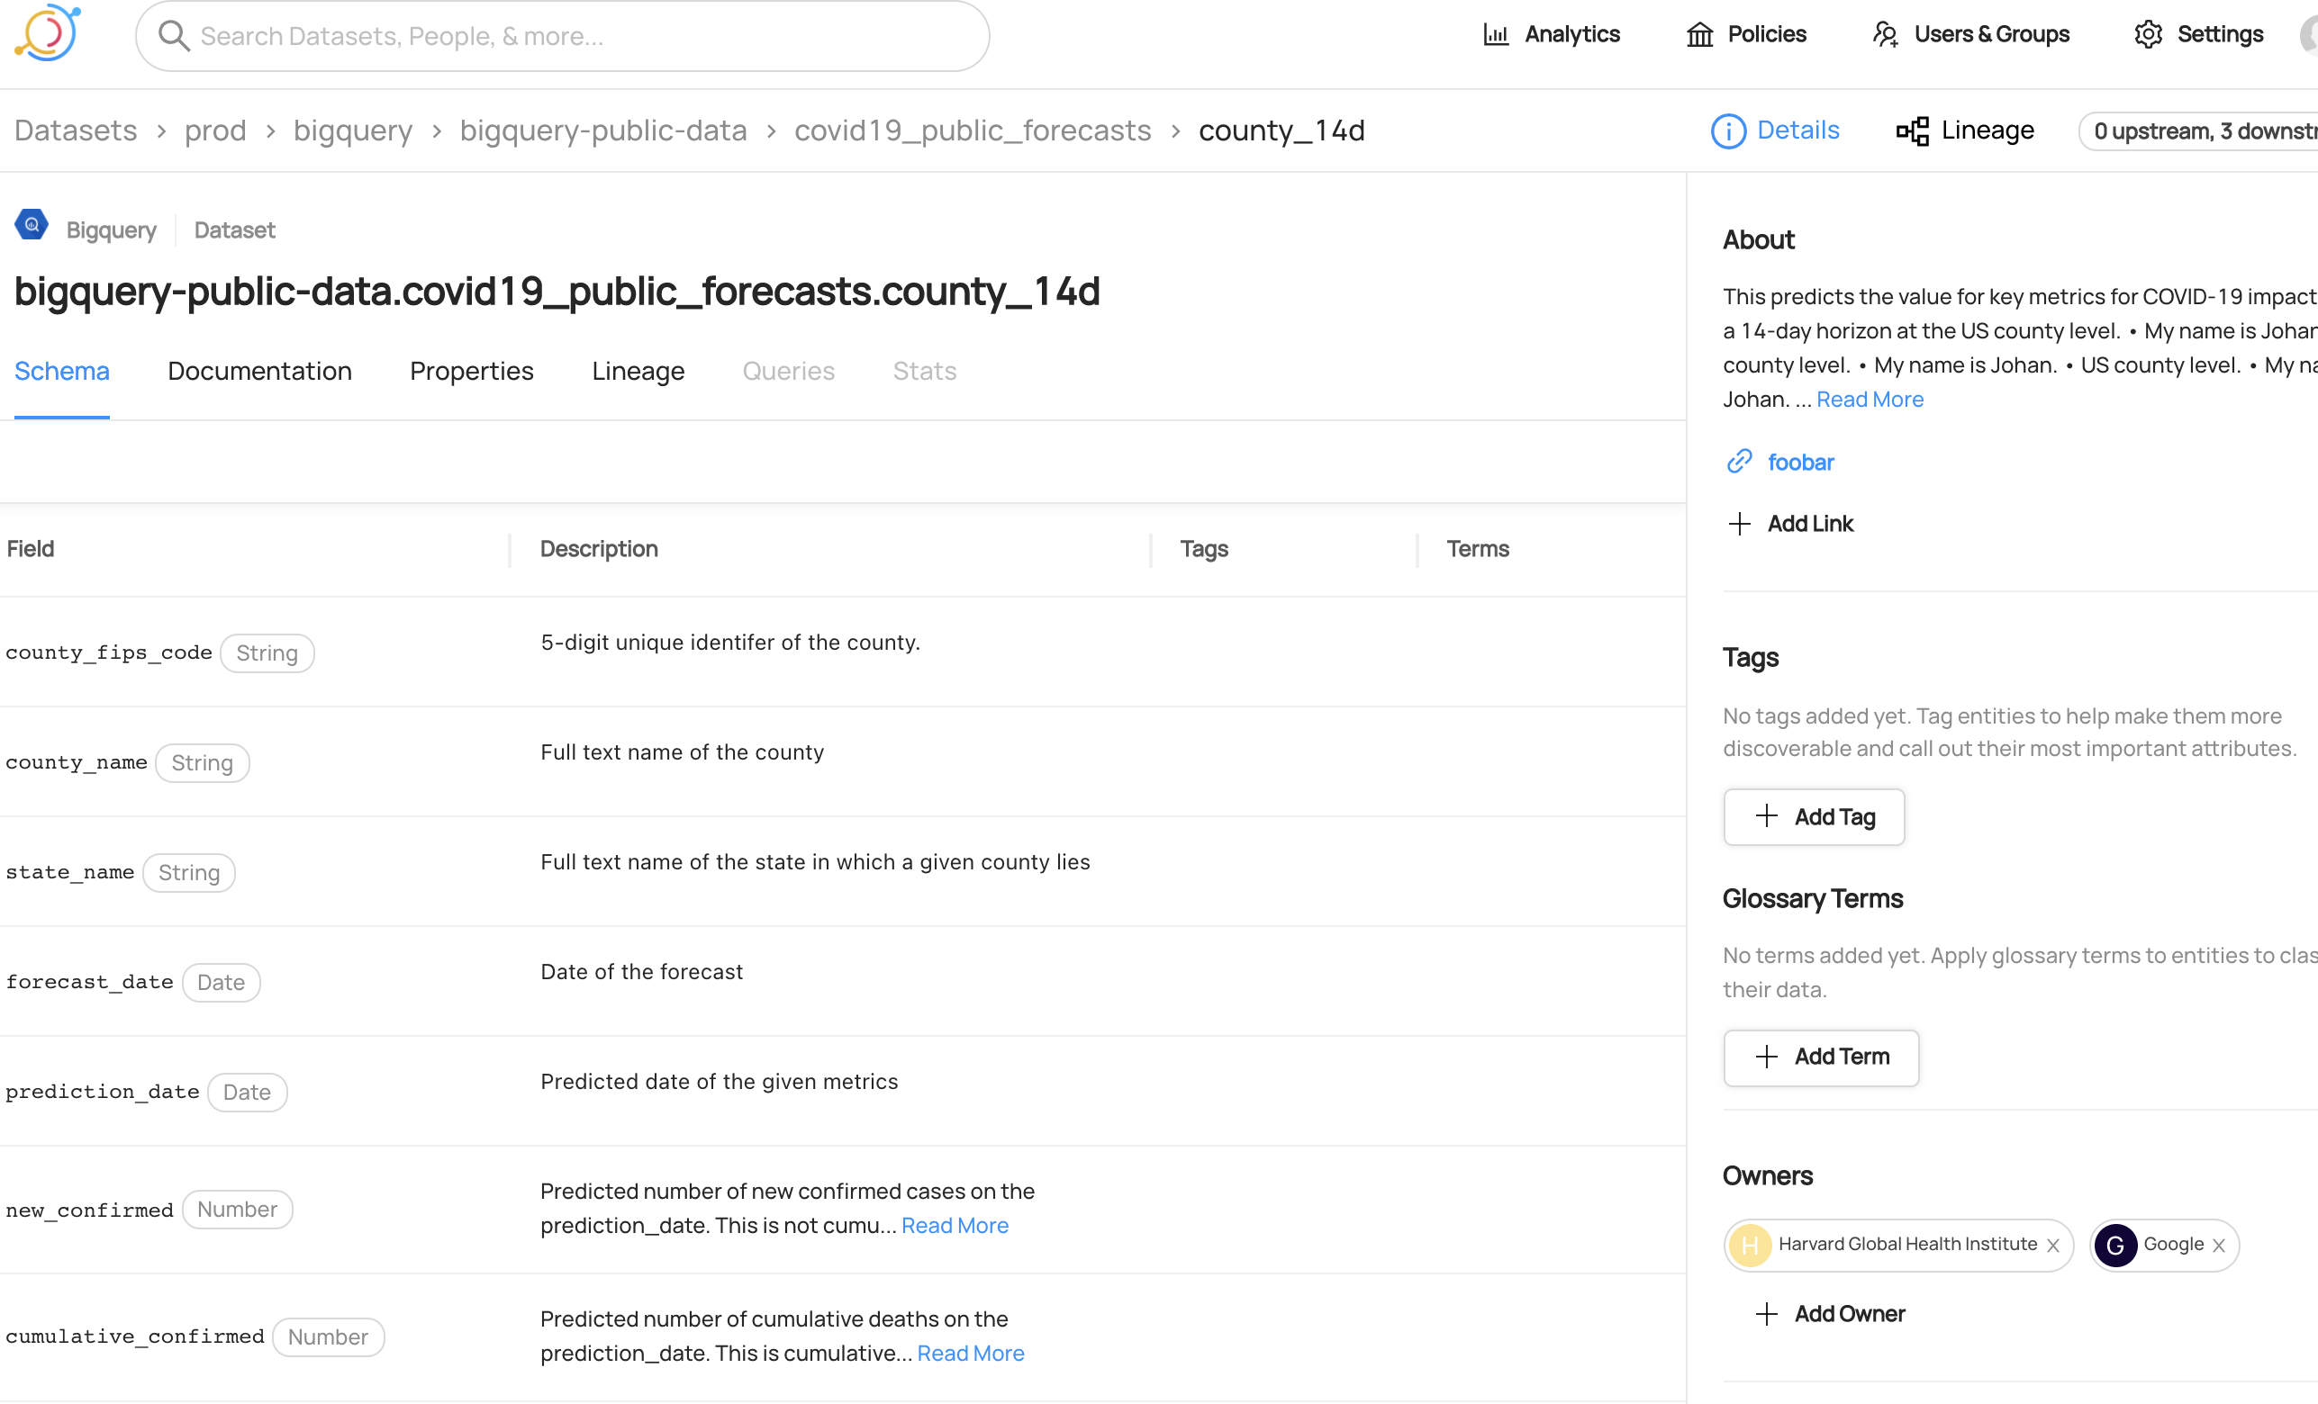Select the Documentation tab

(260, 371)
